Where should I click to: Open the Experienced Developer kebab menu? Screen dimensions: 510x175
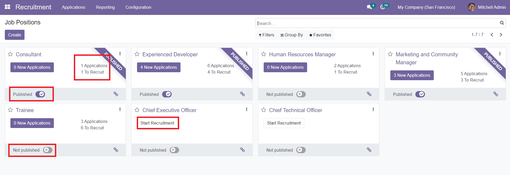(247, 54)
